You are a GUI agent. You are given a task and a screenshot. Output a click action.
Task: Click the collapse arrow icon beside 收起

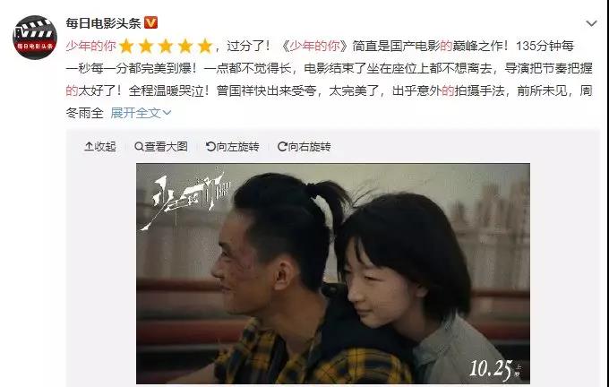89,147
